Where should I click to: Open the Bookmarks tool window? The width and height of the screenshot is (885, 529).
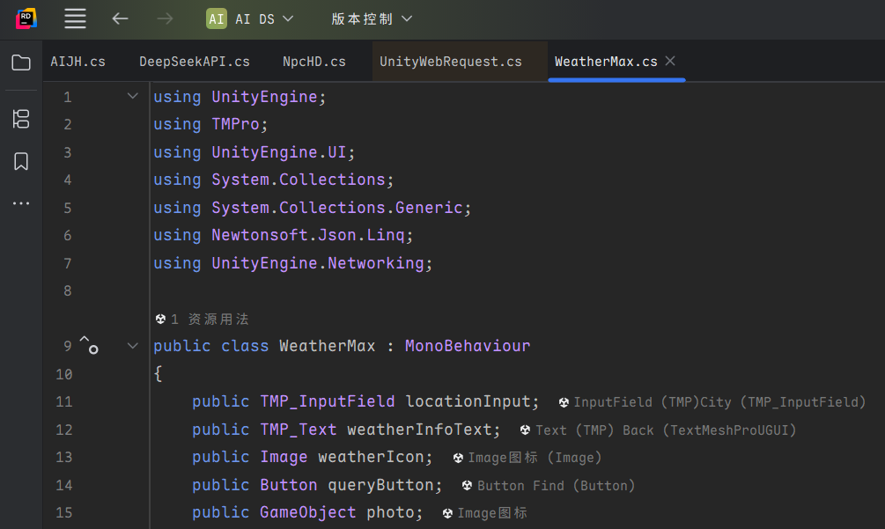[21, 162]
